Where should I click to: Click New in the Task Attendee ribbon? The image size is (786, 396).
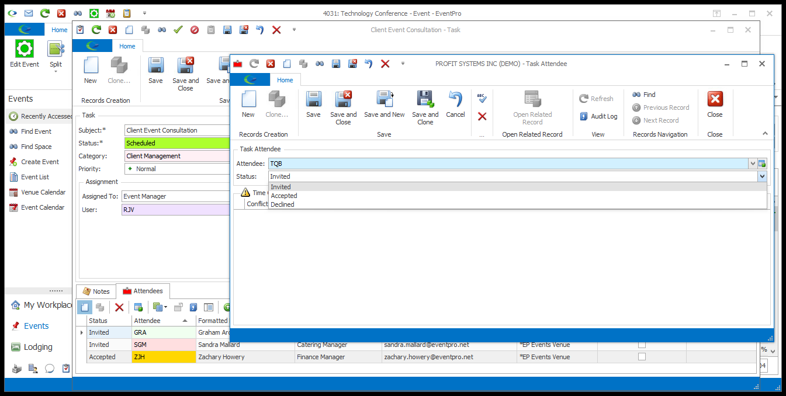248,104
